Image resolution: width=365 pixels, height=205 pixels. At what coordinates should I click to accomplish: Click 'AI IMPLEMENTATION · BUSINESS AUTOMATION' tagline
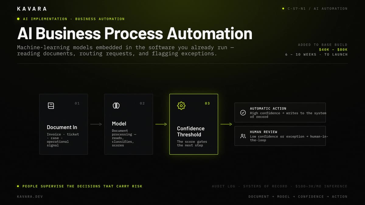(74, 19)
